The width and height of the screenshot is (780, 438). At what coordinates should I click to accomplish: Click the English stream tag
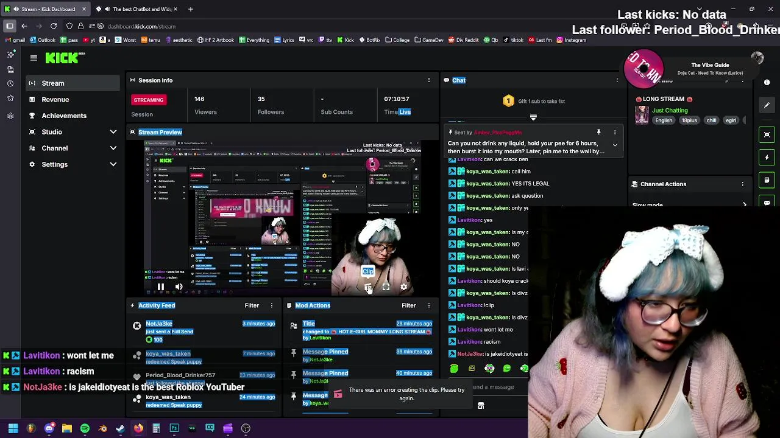[x=664, y=120]
